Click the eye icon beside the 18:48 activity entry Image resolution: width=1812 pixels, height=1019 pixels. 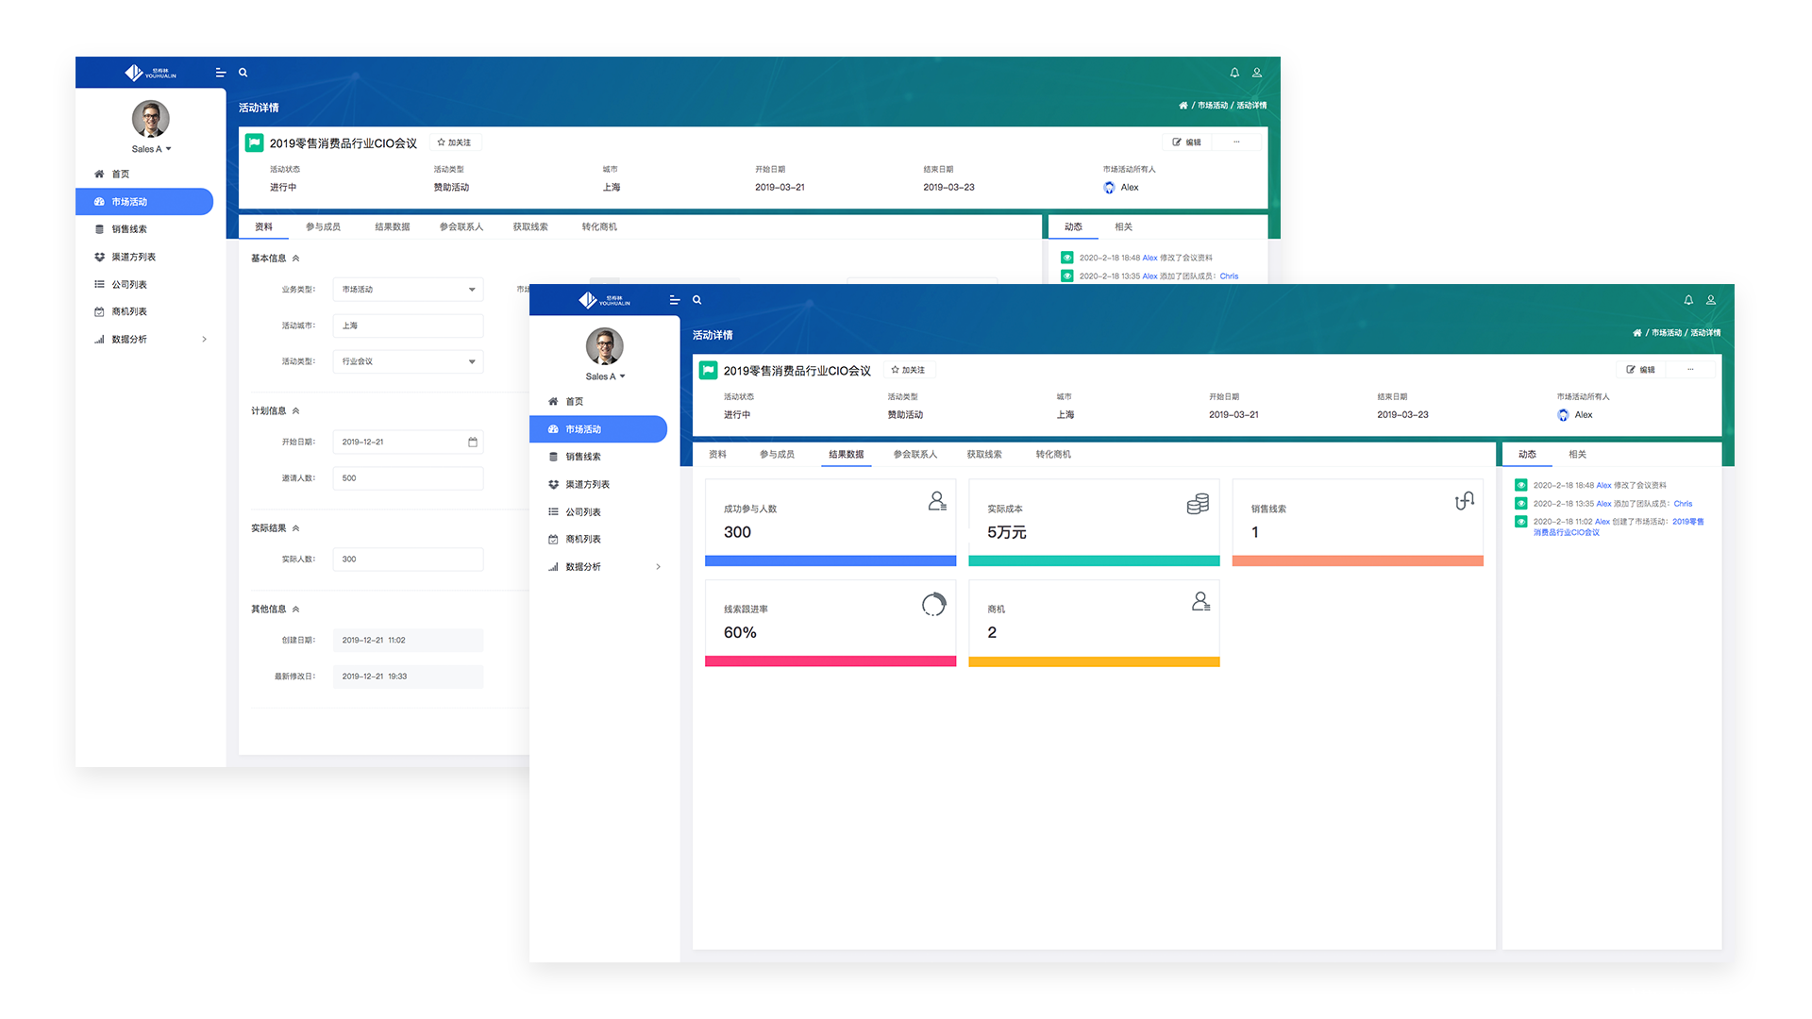1521,485
